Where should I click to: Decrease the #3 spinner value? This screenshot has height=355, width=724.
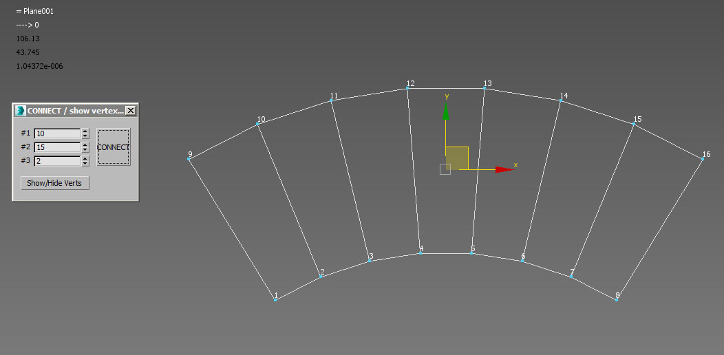tap(85, 164)
